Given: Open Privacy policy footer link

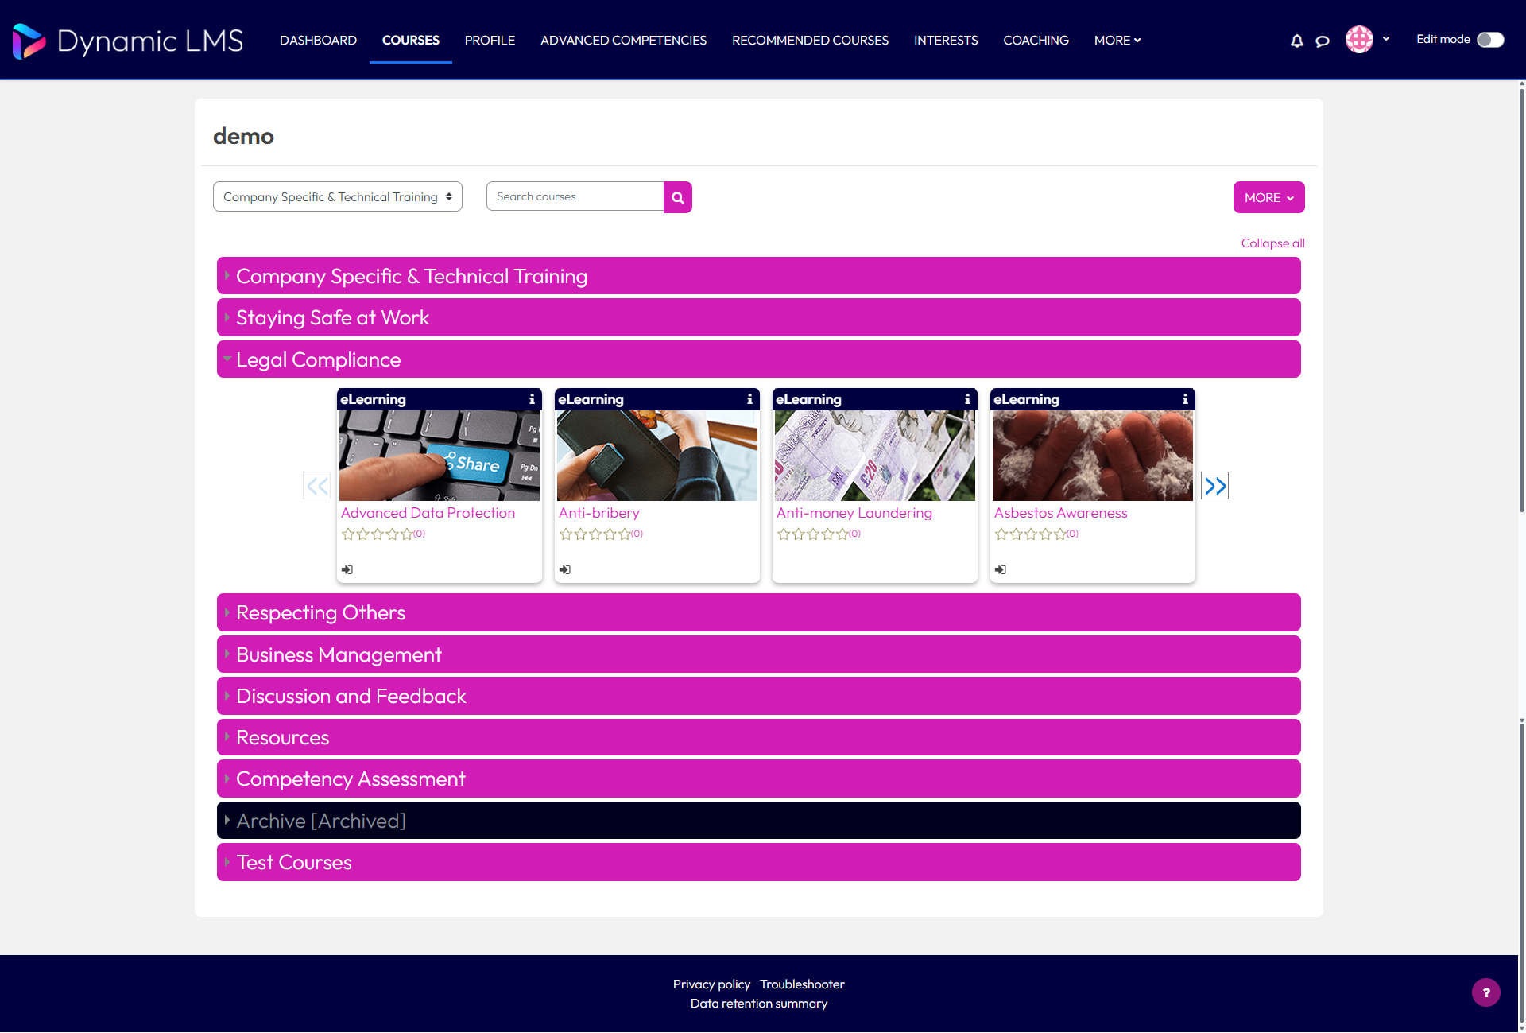Looking at the screenshot, I should click(711, 984).
